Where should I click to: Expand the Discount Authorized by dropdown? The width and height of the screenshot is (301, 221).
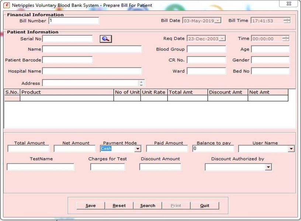pyautogui.click(x=268, y=167)
